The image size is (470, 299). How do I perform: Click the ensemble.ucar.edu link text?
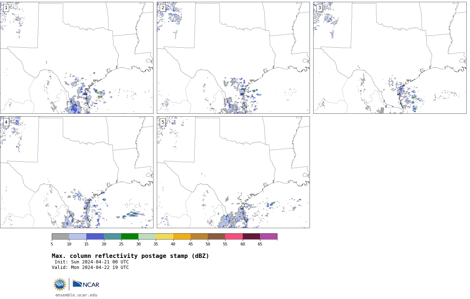pos(76,295)
